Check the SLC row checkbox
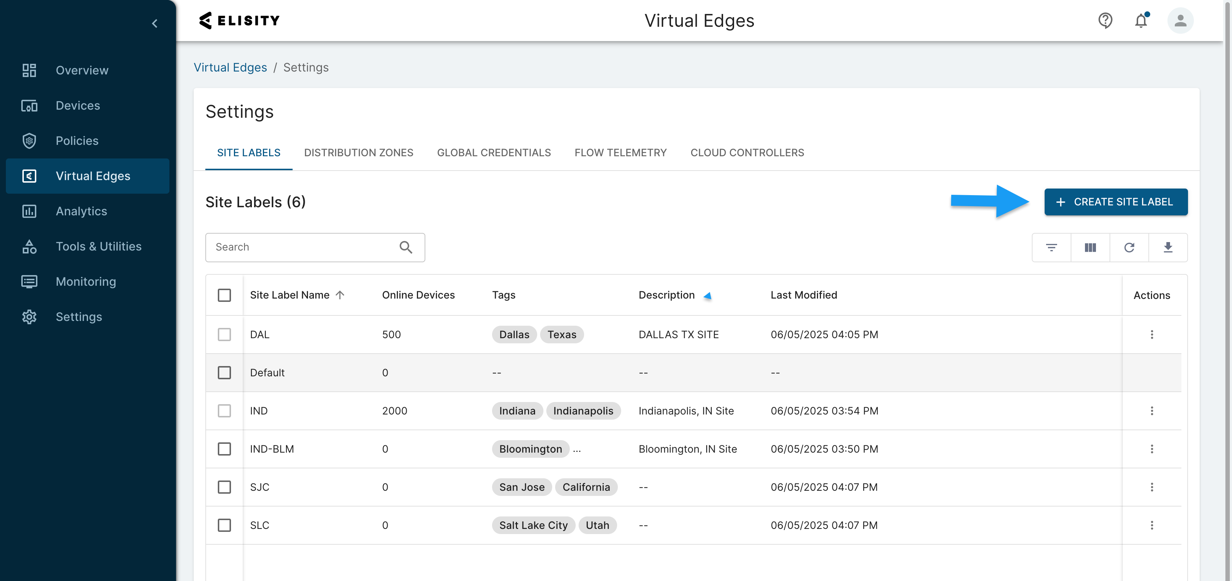This screenshot has height=581, width=1232. [224, 525]
